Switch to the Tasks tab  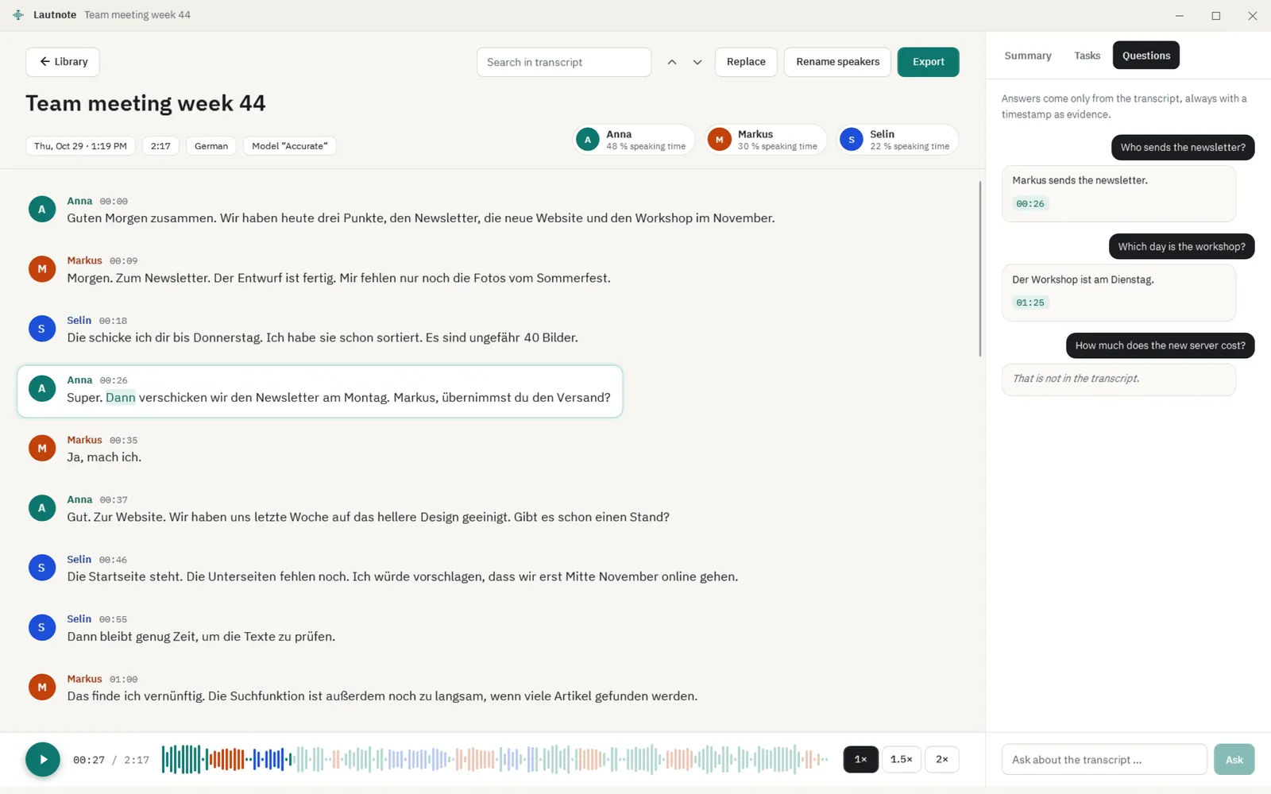tap(1087, 56)
